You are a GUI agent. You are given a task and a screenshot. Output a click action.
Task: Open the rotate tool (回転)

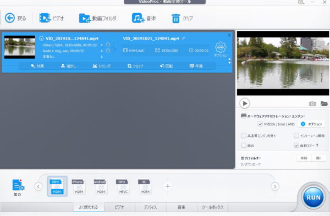[x=166, y=66]
